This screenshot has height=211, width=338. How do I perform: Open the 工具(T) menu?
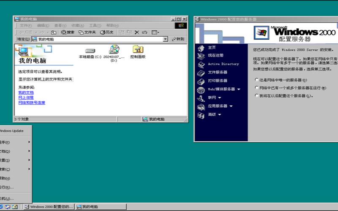coord(95,25)
